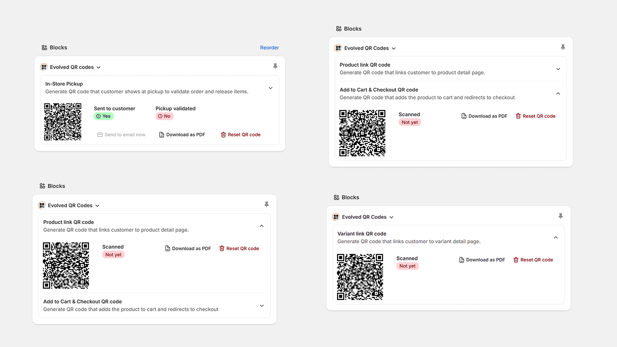Pin the Variant link QR Codes block
Image resolution: width=617 pixels, height=347 pixels.
[561, 216]
